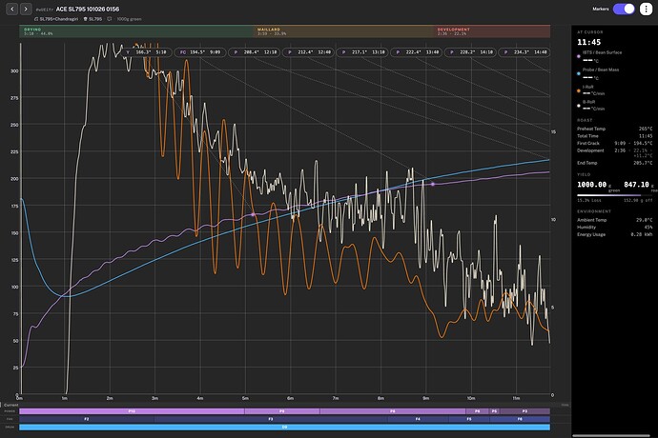Open the three-dot options menu
Viewport: 658px width, 438px height.
tap(646, 9)
